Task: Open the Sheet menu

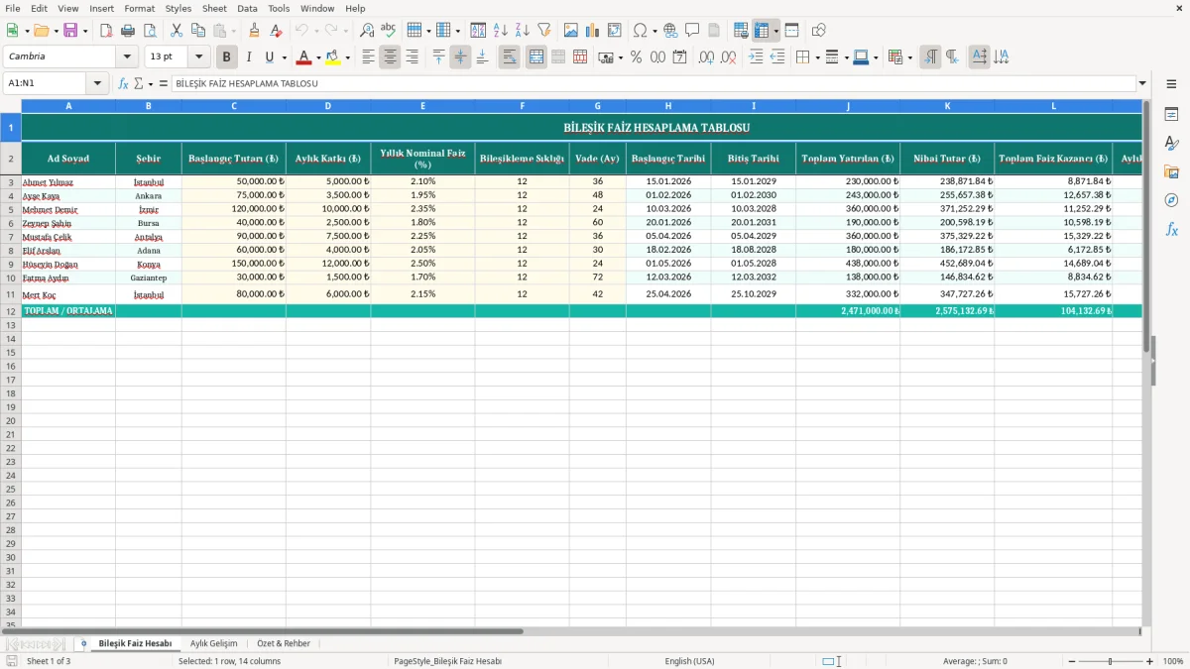Action: point(214,8)
